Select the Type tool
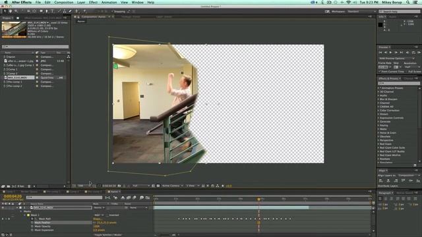The image size is (422, 237). [52, 11]
